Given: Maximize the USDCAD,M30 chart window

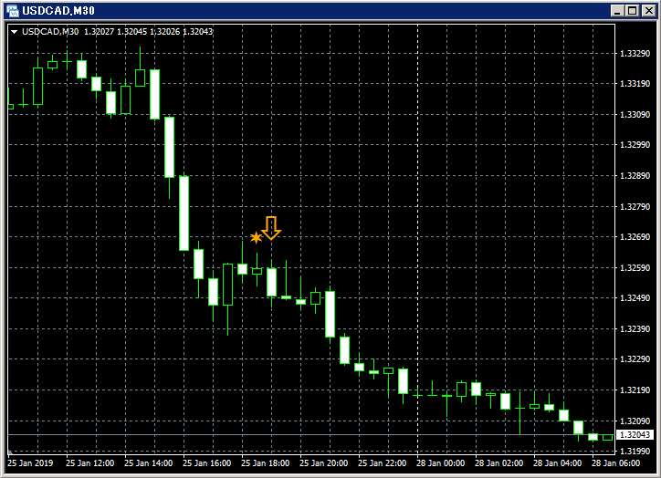Looking at the screenshot, I should click(633, 11).
